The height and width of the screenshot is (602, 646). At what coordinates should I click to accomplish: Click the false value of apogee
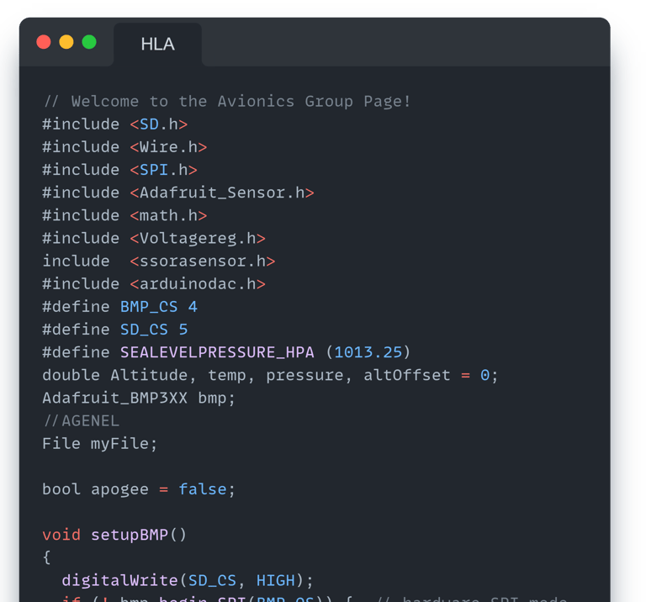pos(203,489)
